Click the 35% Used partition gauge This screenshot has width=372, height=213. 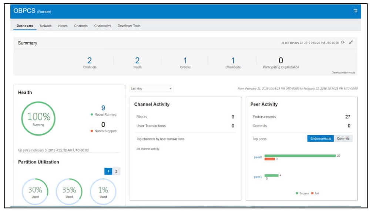[x=69, y=192]
